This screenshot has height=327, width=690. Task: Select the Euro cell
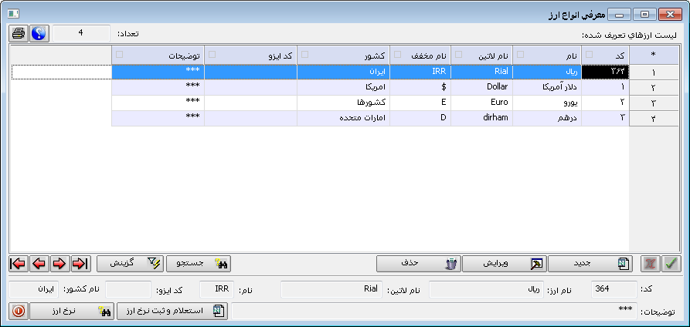click(482, 103)
